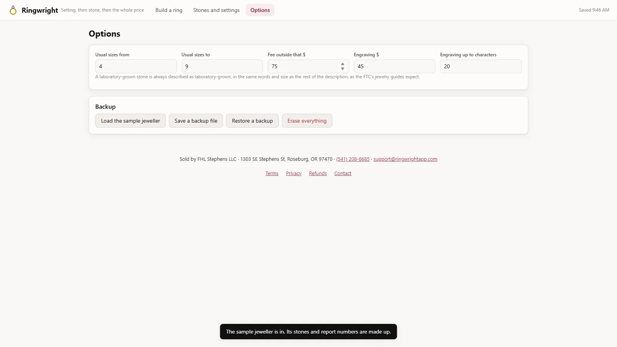
Task: Click the Options page heading
Action: 105,34
